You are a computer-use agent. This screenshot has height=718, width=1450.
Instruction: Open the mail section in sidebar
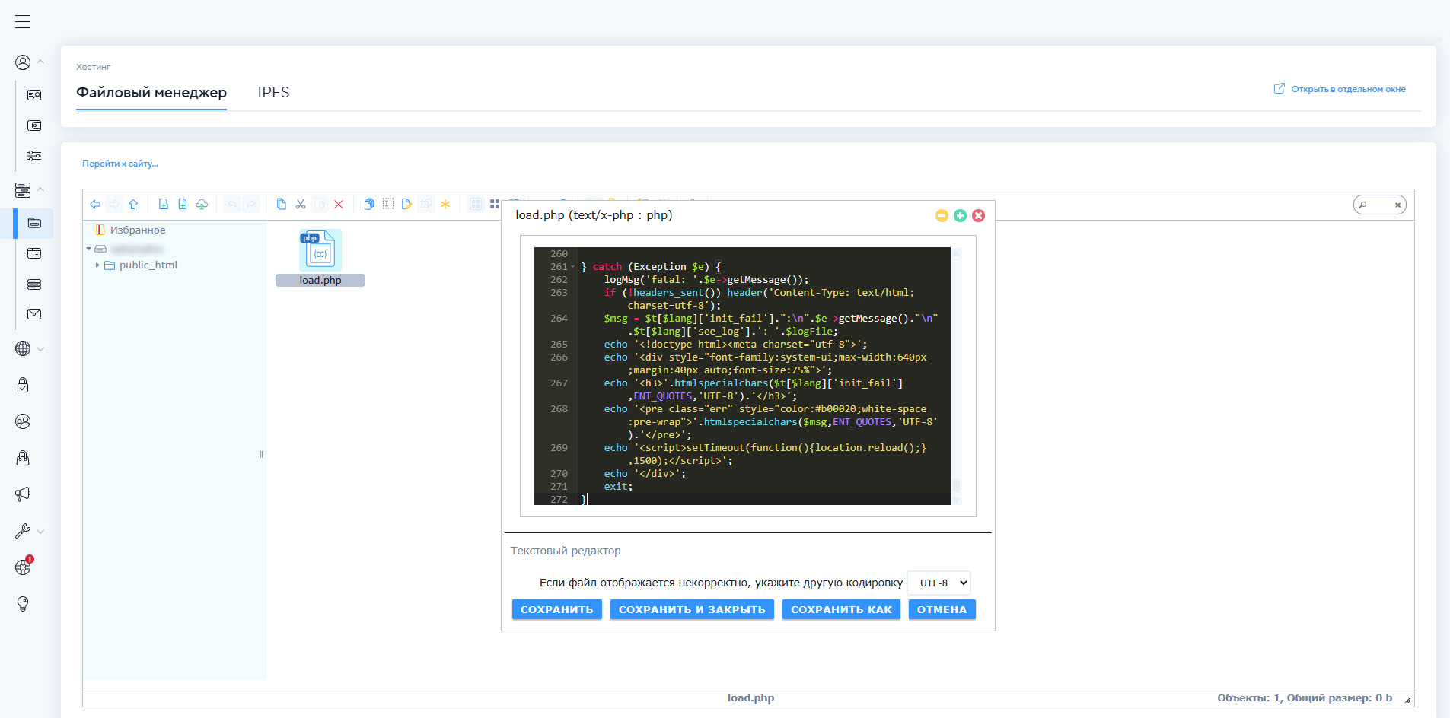tap(34, 314)
